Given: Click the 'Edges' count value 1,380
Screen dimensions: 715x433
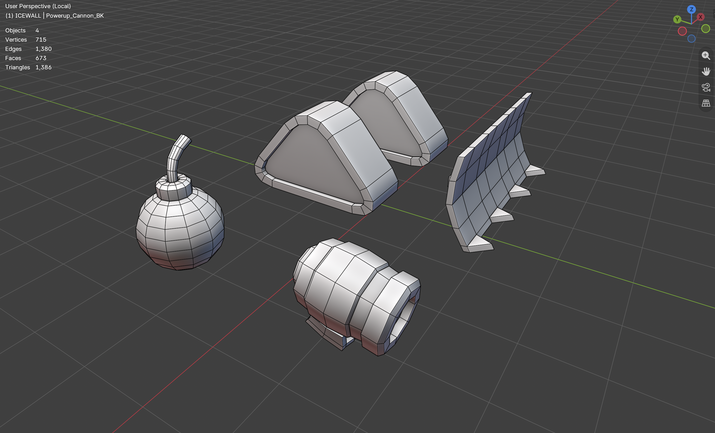Looking at the screenshot, I should [x=44, y=49].
